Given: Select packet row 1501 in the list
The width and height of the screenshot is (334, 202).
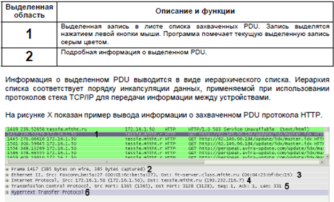Looking at the screenshot, I should coord(164,144).
